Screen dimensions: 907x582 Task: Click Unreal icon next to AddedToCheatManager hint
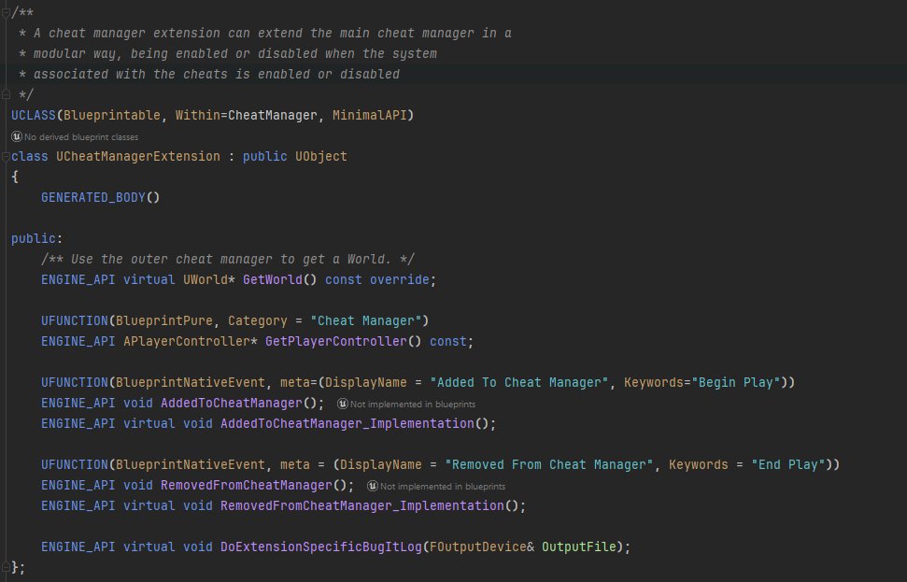click(x=343, y=404)
